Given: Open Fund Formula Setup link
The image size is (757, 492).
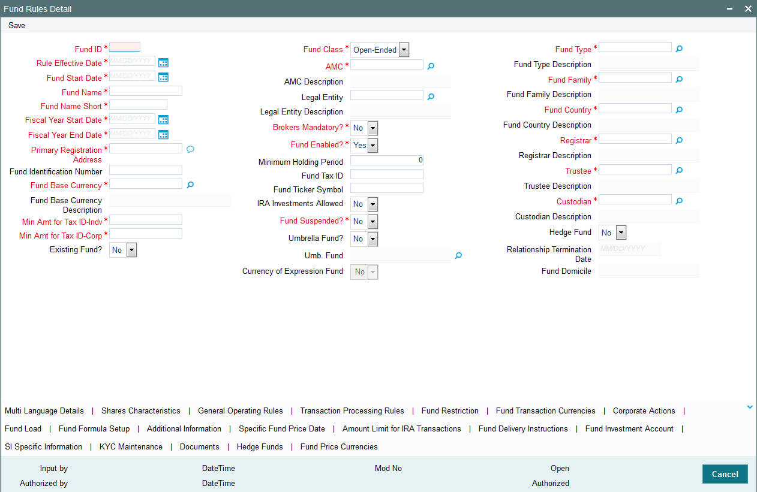Looking at the screenshot, I should coord(94,429).
